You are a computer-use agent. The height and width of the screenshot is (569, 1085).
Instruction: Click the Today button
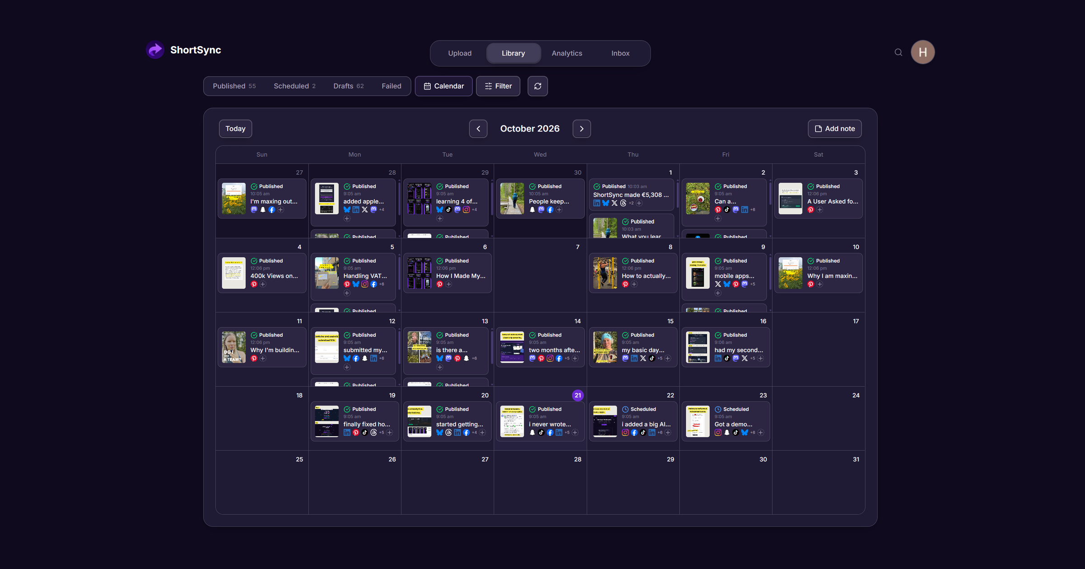(x=236, y=129)
